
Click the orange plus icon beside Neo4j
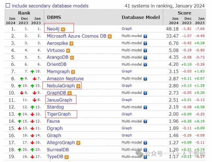tap(63, 29)
